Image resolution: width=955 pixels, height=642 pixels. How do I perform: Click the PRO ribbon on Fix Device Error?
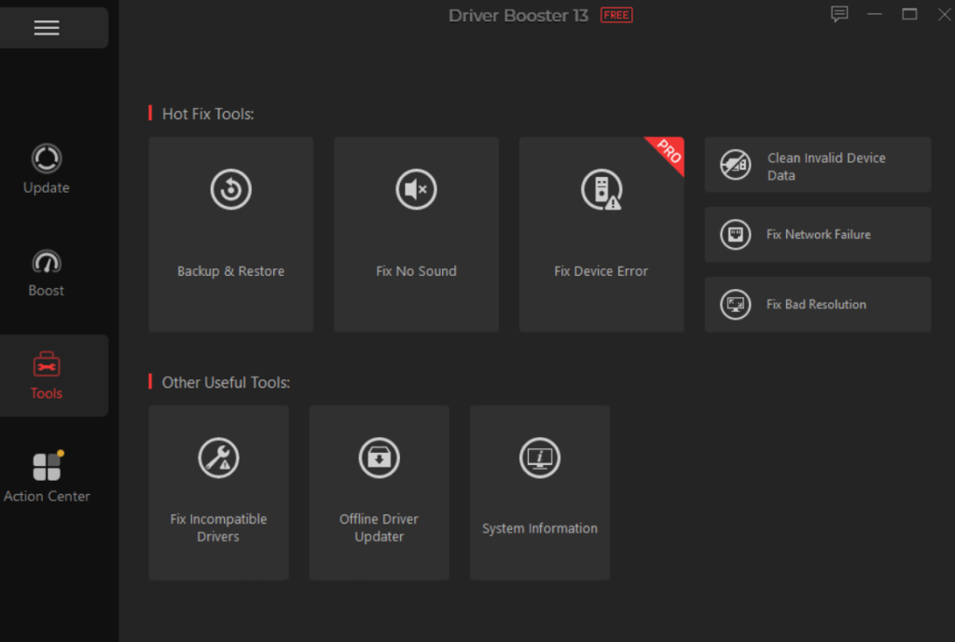point(669,152)
